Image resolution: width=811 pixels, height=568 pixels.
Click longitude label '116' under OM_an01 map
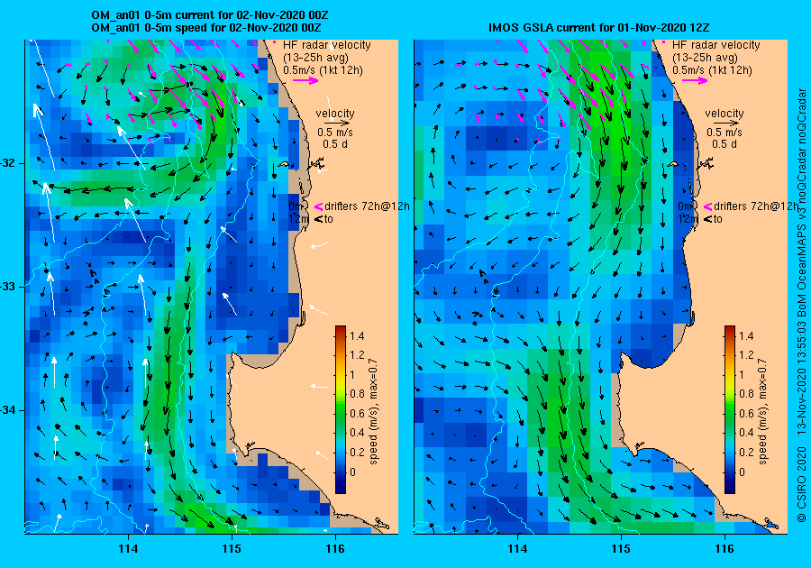(x=334, y=549)
